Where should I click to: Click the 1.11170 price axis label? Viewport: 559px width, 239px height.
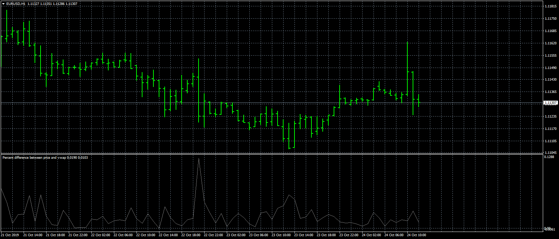551,129
